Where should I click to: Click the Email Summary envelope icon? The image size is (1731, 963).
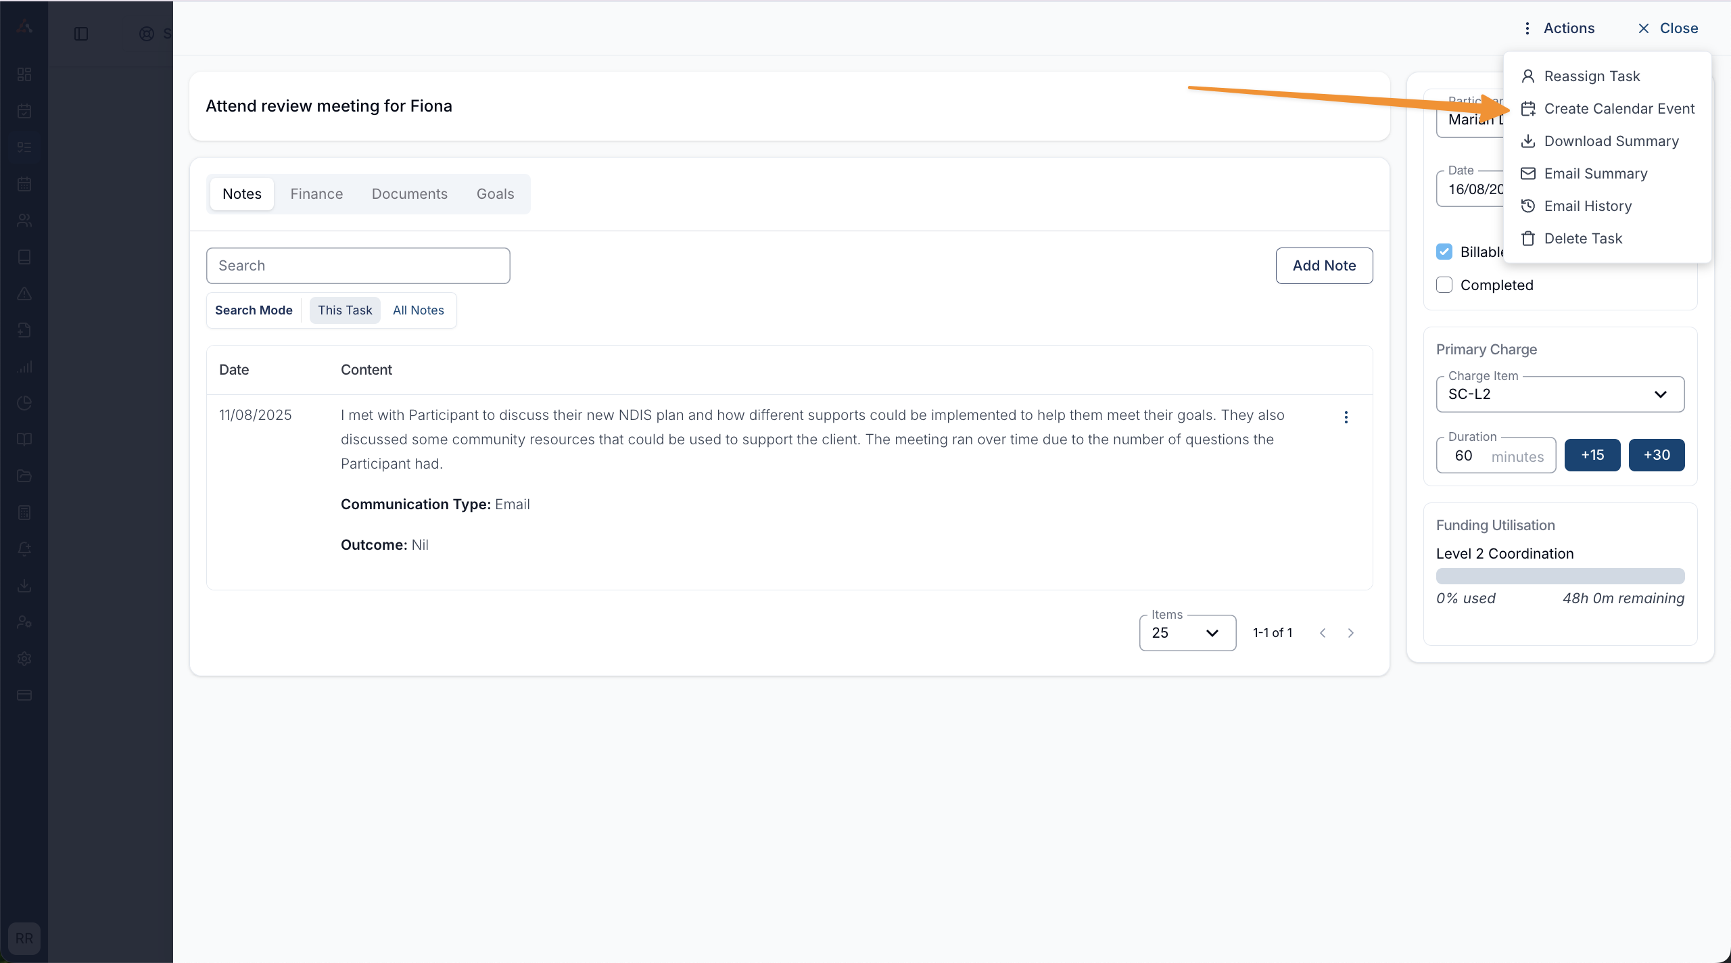coord(1527,173)
